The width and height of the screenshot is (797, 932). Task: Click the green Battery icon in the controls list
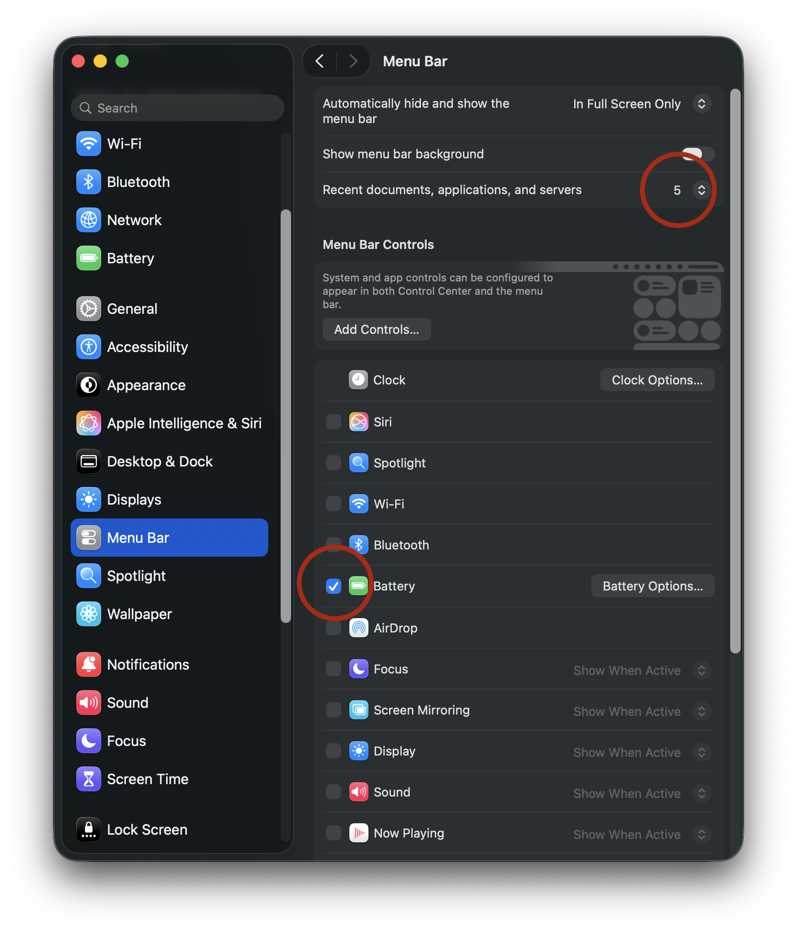(x=358, y=586)
